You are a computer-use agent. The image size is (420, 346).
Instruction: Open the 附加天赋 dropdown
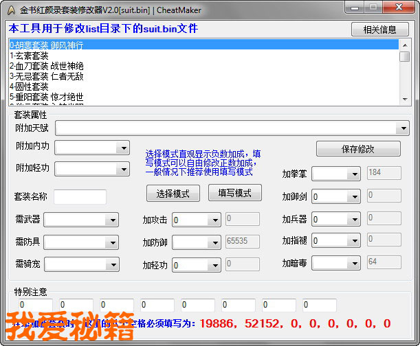403,128
